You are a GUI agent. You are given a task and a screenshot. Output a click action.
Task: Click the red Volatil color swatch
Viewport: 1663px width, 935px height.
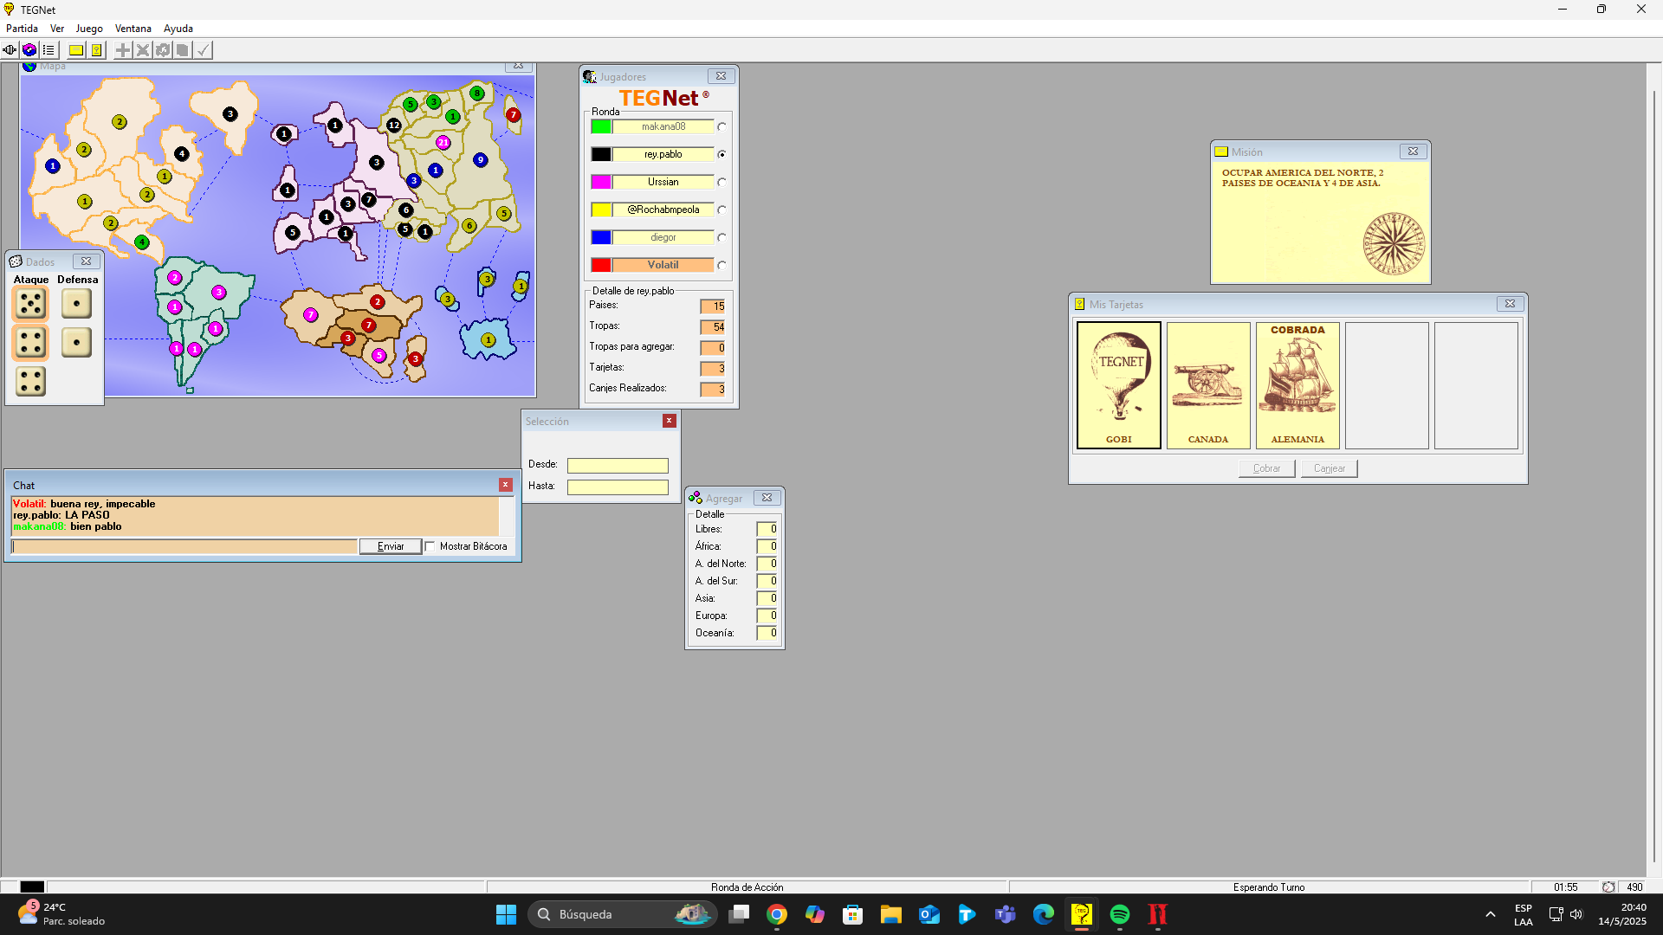pyautogui.click(x=601, y=265)
